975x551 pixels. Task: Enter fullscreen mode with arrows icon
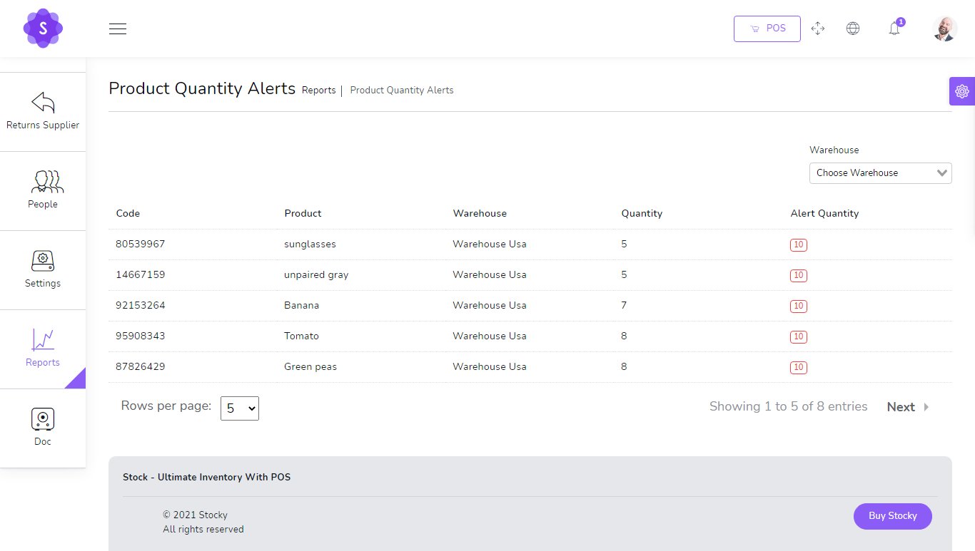click(818, 29)
